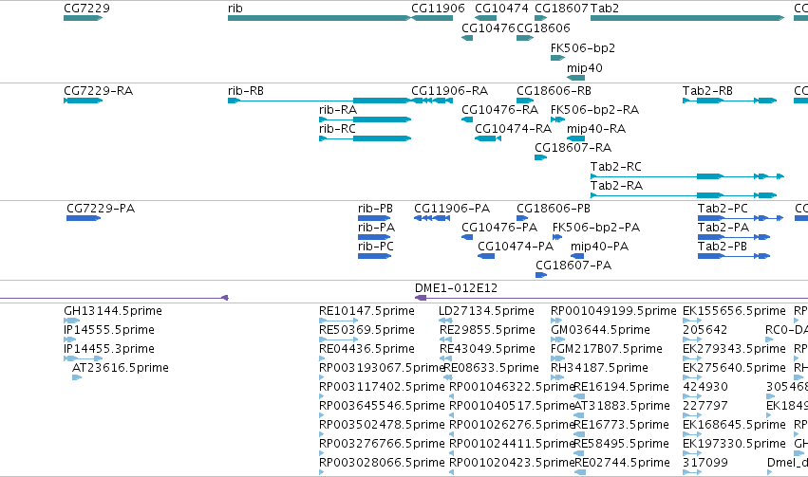Select the RE43049.5prime EST label

click(487, 349)
